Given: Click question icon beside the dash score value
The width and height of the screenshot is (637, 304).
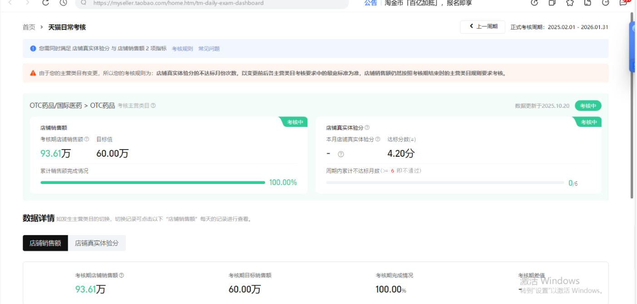Looking at the screenshot, I should (341, 154).
